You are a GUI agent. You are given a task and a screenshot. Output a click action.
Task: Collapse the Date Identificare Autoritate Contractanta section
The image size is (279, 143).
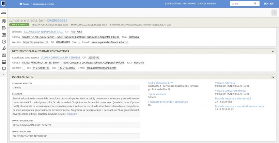coord(272,51)
